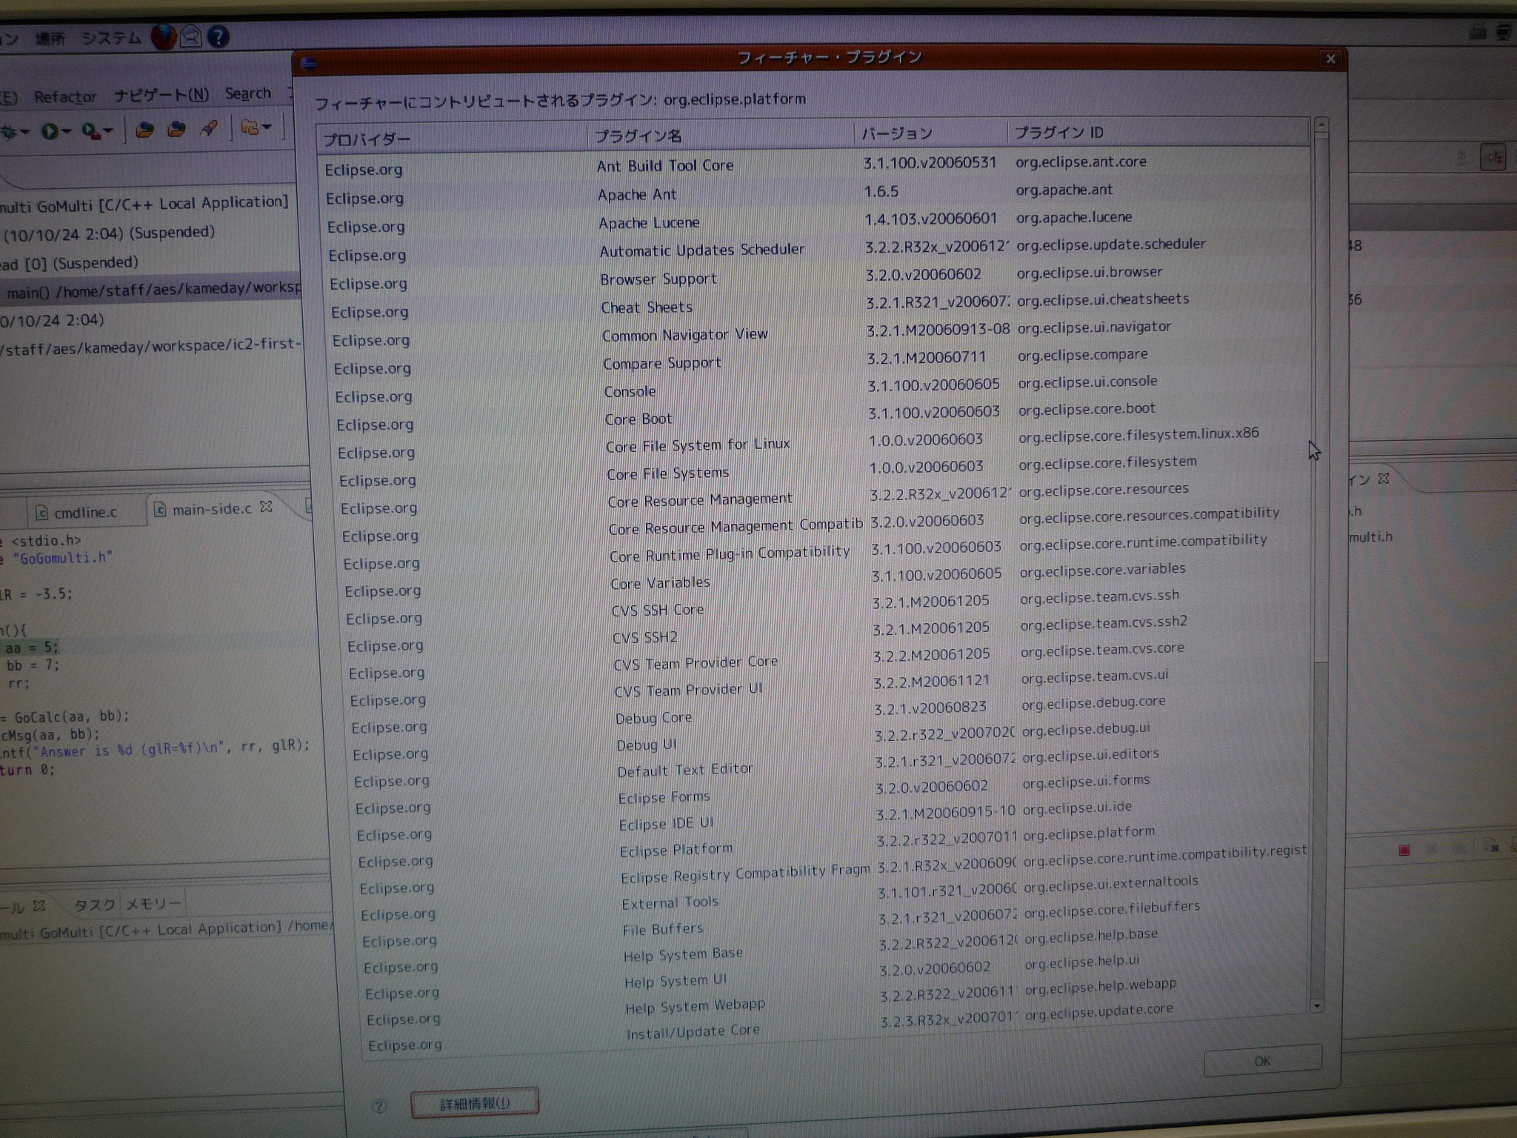Screen dimensions: 1517x1138
Task: Select the Apache Ant plugin row
Action: tap(813, 193)
